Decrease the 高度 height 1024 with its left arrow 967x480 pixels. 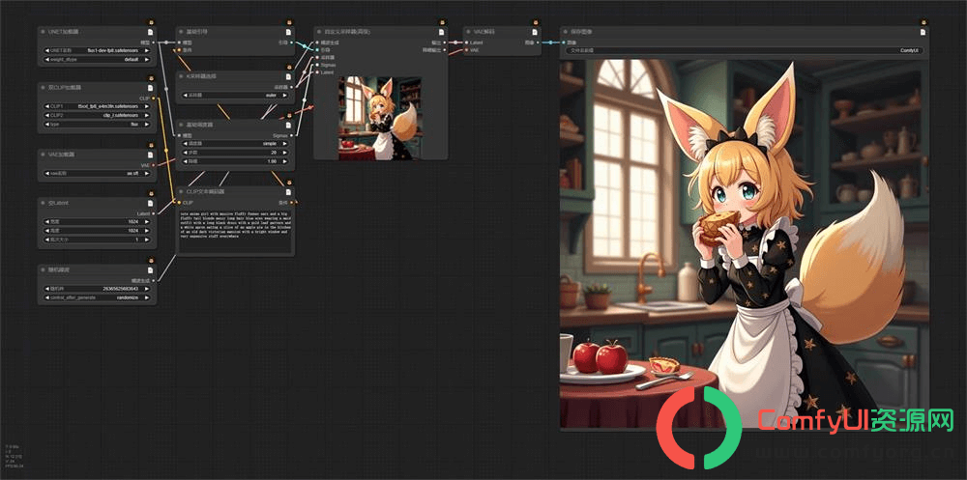tap(46, 231)
